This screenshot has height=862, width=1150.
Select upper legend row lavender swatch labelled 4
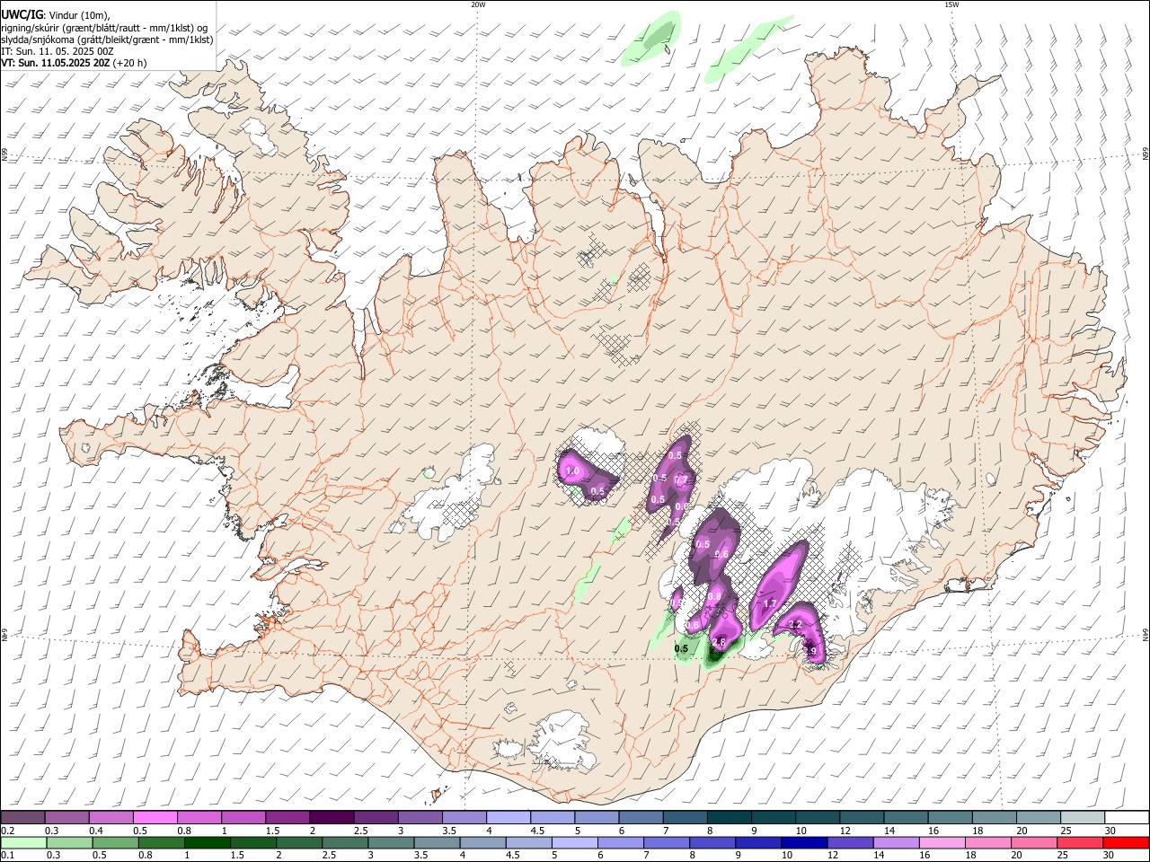pyautogui.click(x=509, y=817)
